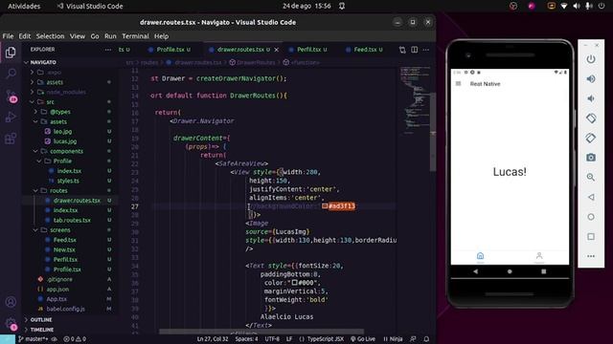Open editor More Actions ellipsis
The image size is (613, 344).
426,50
